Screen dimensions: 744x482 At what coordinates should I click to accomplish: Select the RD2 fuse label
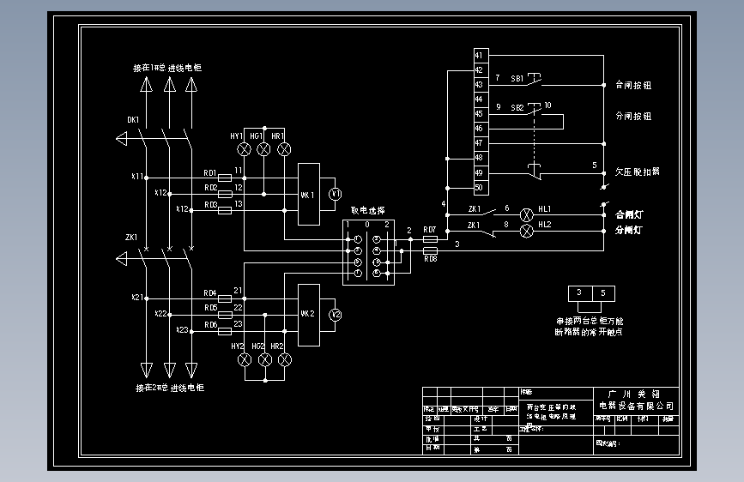[x=211, y=188]
